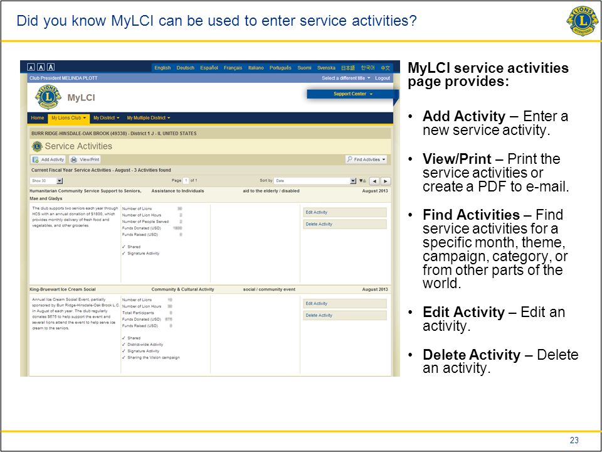Select the largest font size A icon

coord(51,67)
